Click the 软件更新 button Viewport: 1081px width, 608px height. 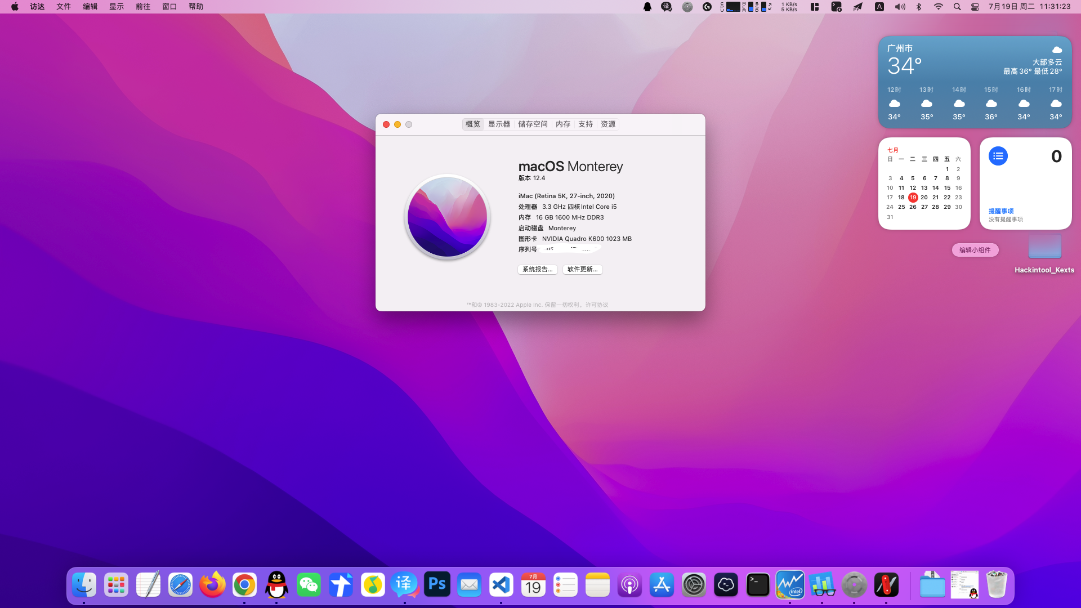pos(583,270)
